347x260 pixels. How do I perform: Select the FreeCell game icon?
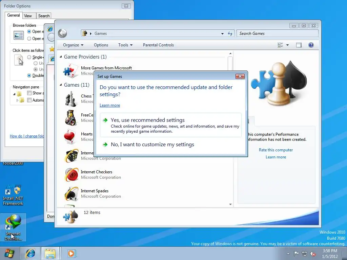pos(71,117)
